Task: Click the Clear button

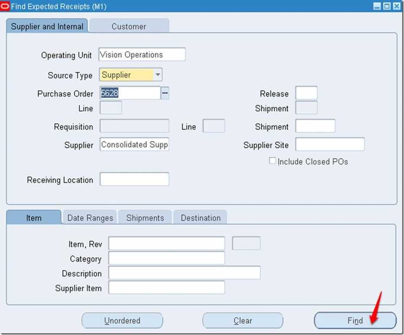Action: tap(243, 320)
